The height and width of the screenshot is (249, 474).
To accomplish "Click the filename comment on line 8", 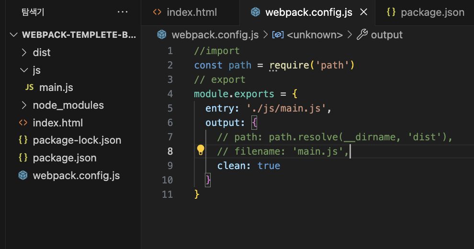I will [x=283, y=151].
